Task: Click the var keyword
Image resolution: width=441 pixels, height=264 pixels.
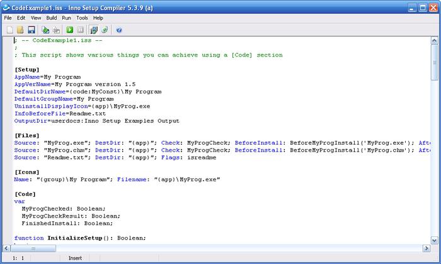Action: tap(20, 201)
